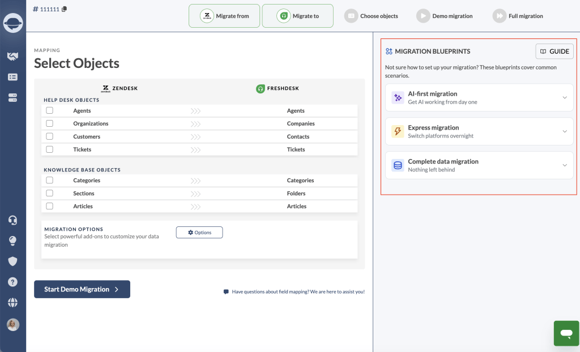
Task: Open the headset support icon in the sidebar
Action: click(12, 220)
